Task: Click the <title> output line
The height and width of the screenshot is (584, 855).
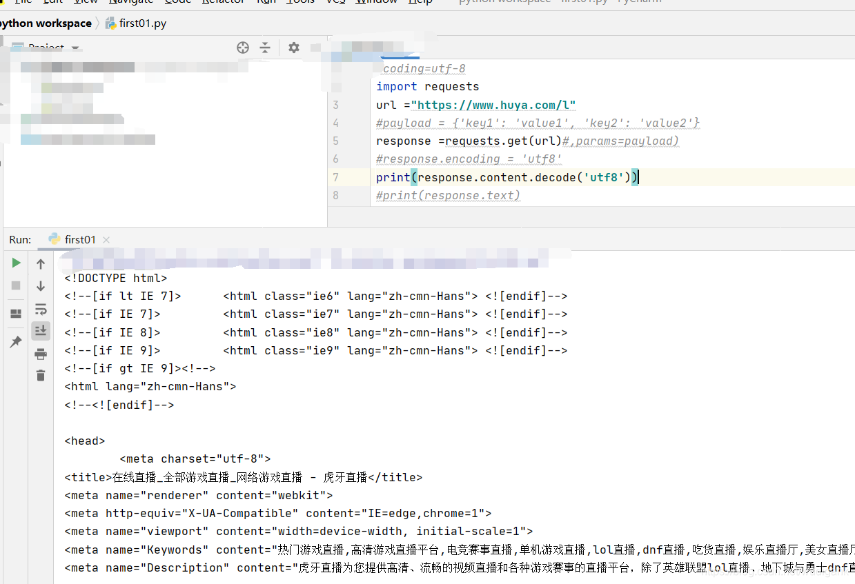Action: [x=244, y=477]
